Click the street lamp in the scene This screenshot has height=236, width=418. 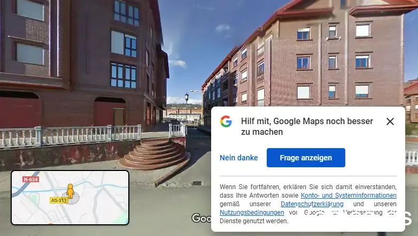coord(187,107)
